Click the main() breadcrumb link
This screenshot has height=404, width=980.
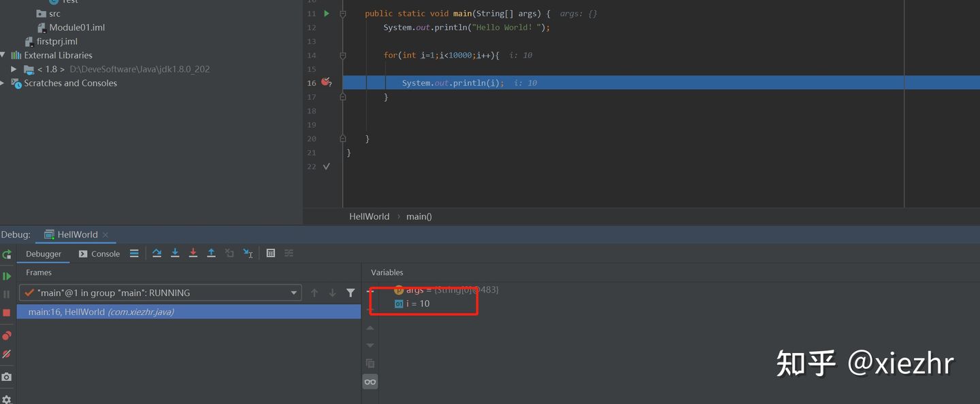419,216
